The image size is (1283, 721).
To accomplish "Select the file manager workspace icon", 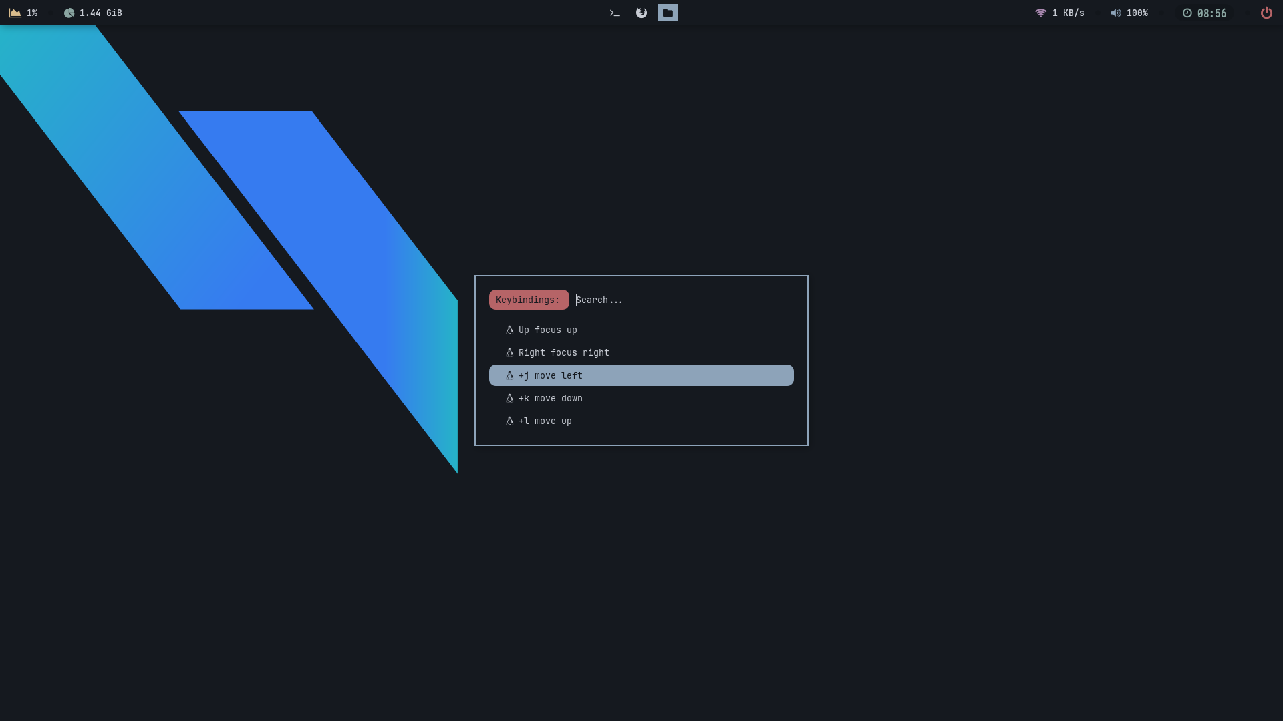I will [668, 13].
